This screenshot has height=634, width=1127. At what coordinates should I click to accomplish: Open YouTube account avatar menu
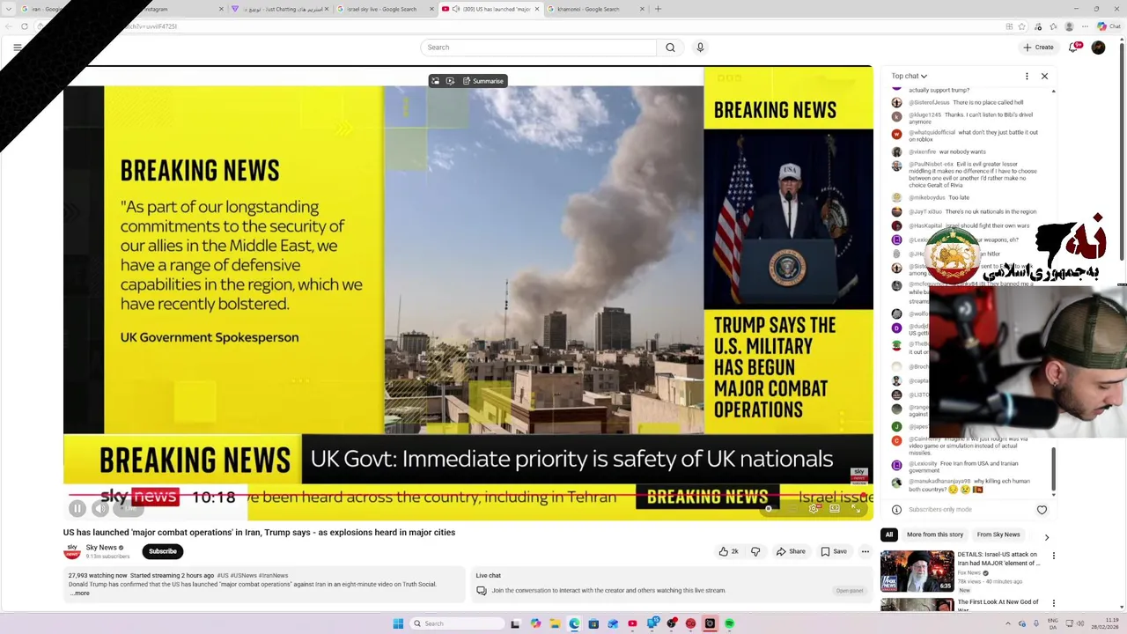[x=1098, y=48]
